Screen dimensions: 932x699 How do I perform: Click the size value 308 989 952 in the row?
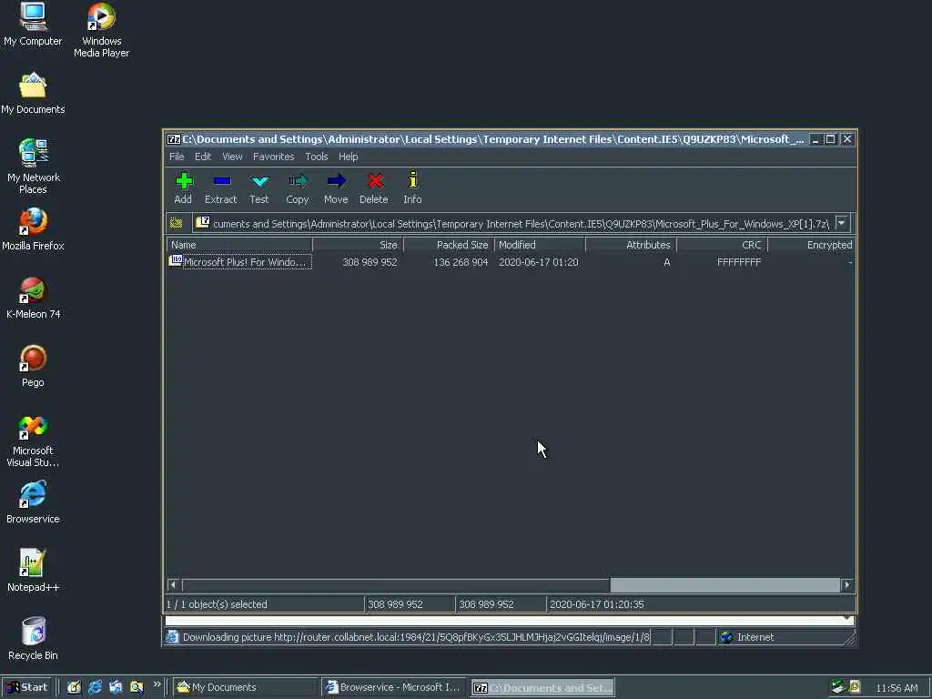tap(370, 262)
